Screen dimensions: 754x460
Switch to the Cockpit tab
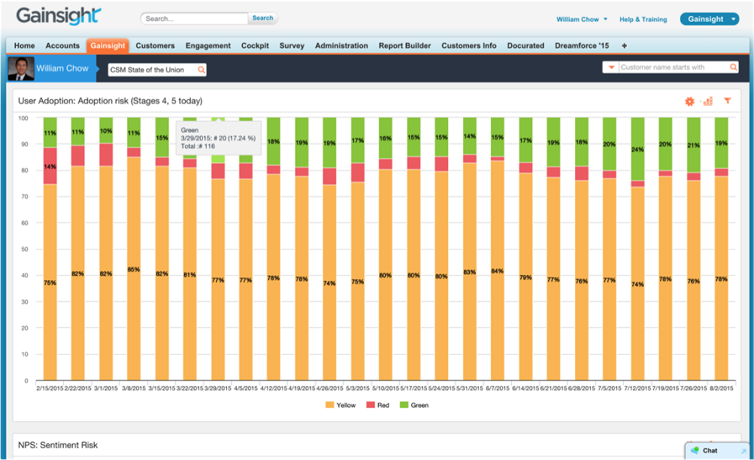pyautogui.click(x=255, y=46)
